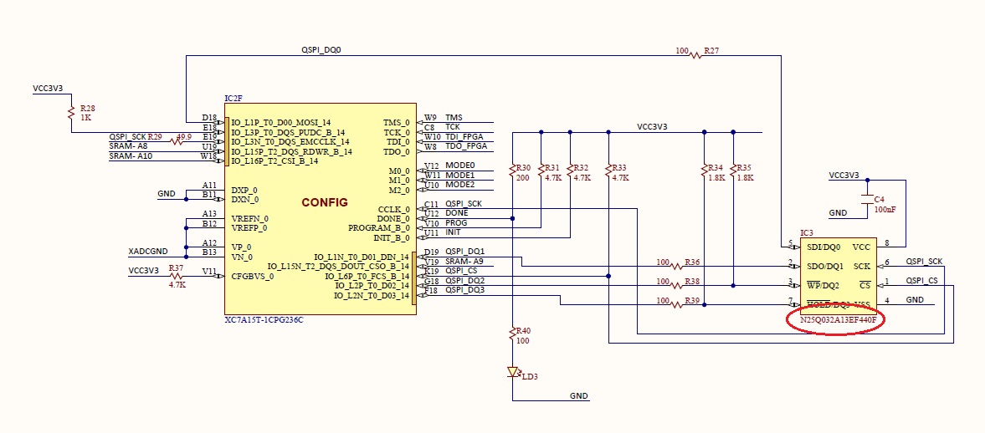Click the XC7A15T-1CPG236C part label

(x=263, y=320)
